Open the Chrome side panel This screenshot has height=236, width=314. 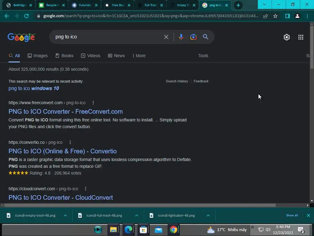click(x=288, y=16)
